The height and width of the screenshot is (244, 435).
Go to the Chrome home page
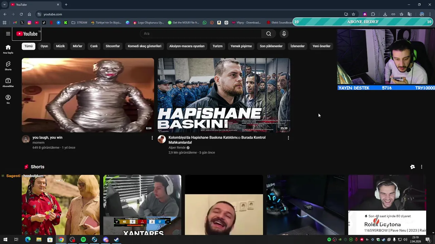point(29,14)
